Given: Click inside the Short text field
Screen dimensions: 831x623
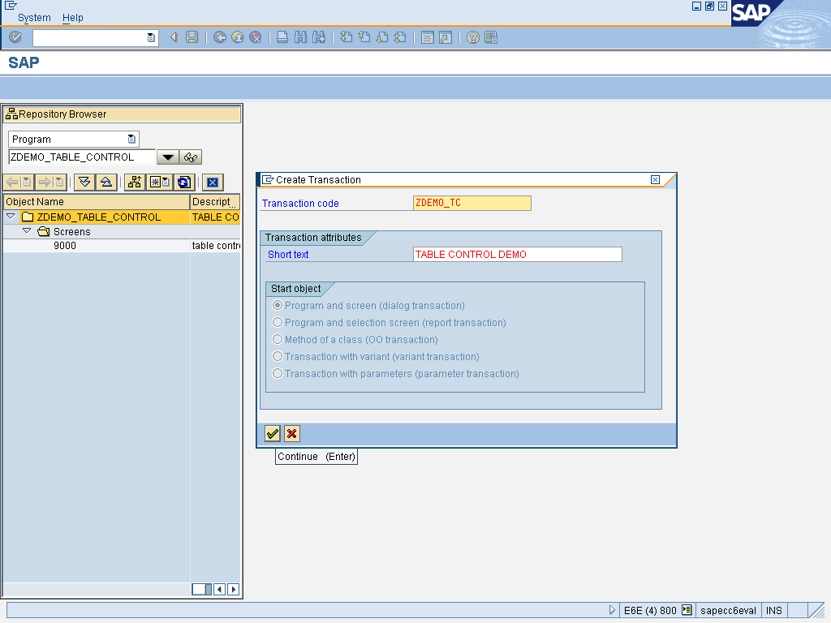Looking at the screenshot, I should coord(517,254).
